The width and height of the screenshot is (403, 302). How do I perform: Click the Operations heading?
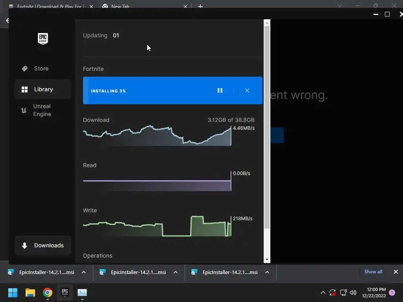tap(98, 256)
